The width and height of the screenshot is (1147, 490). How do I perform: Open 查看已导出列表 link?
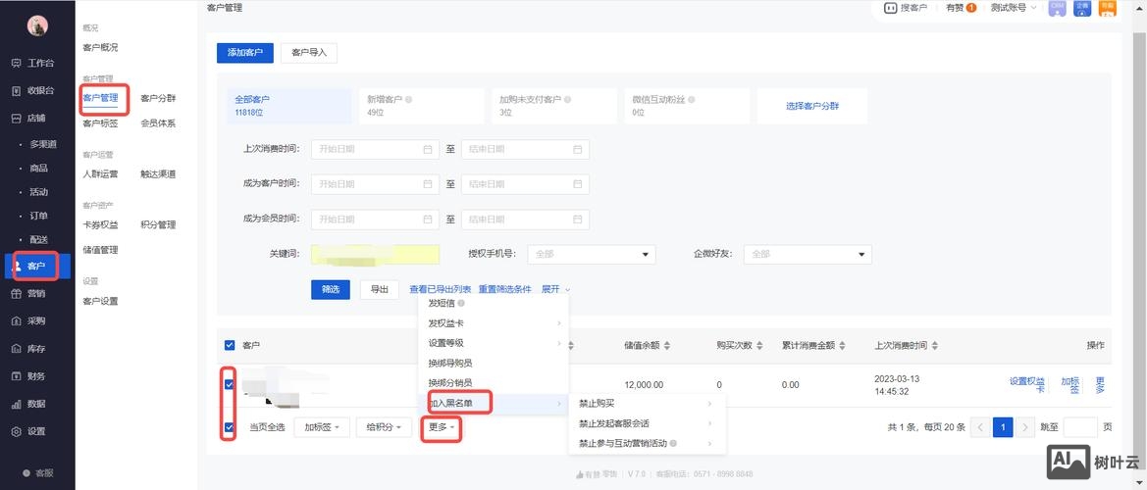coord(440,289)
